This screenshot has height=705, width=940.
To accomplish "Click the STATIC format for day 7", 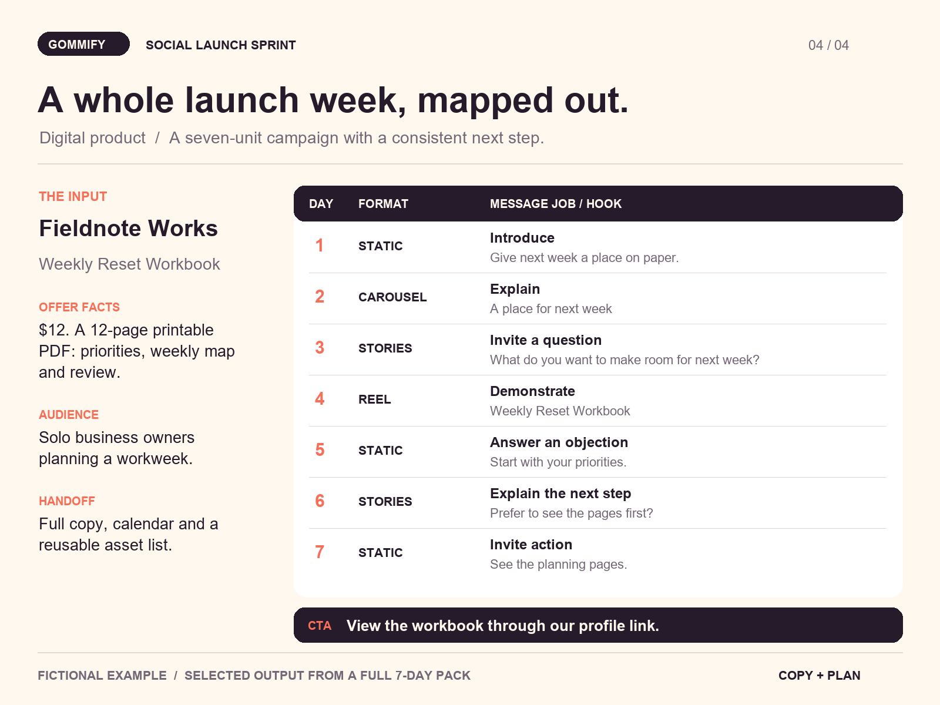I will point(381,553).
